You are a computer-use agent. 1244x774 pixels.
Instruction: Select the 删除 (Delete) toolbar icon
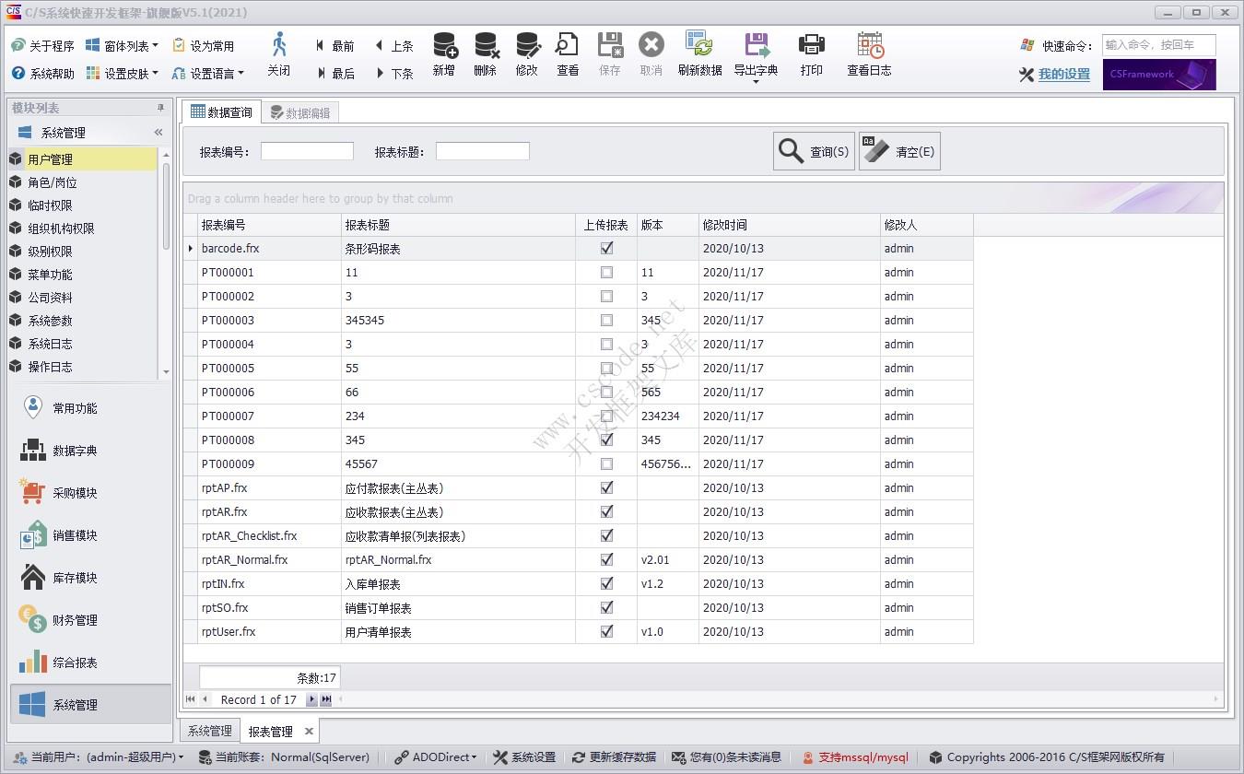pyautogui.click(x=485, y=53)
